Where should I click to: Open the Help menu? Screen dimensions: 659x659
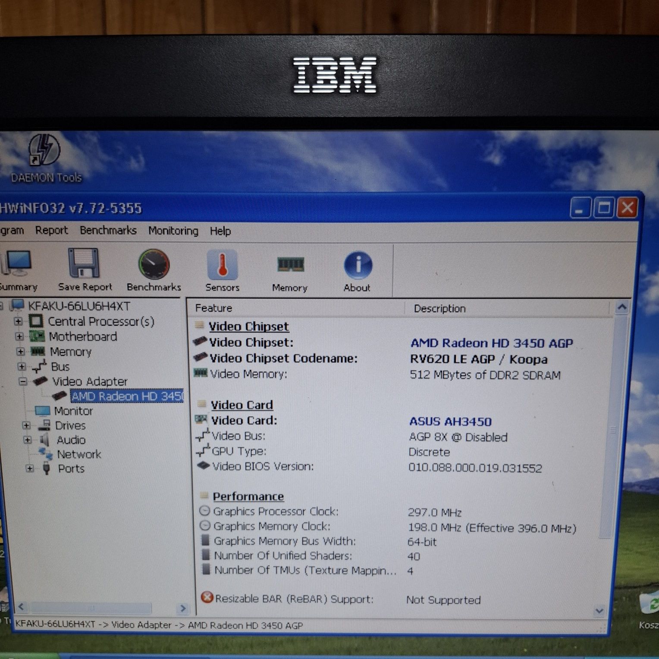tap(220, 231)
